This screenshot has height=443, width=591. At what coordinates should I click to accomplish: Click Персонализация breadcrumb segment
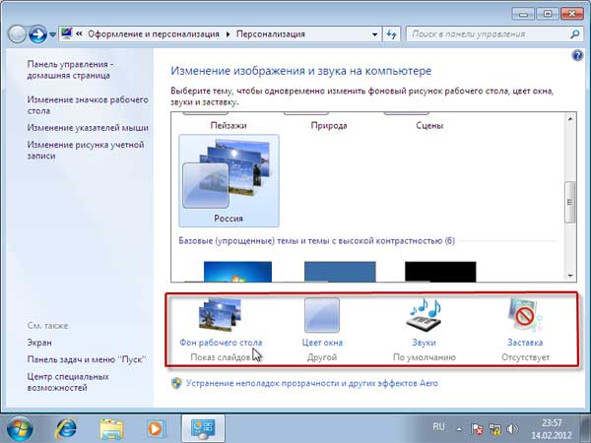[271, 34]
